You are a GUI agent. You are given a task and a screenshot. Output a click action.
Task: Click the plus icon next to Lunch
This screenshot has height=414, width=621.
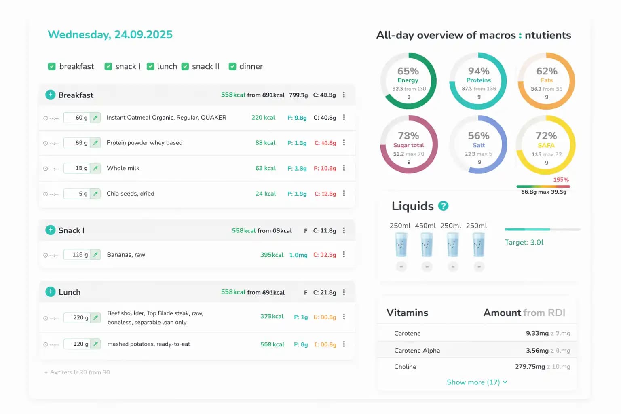click(x=50, y=292)
